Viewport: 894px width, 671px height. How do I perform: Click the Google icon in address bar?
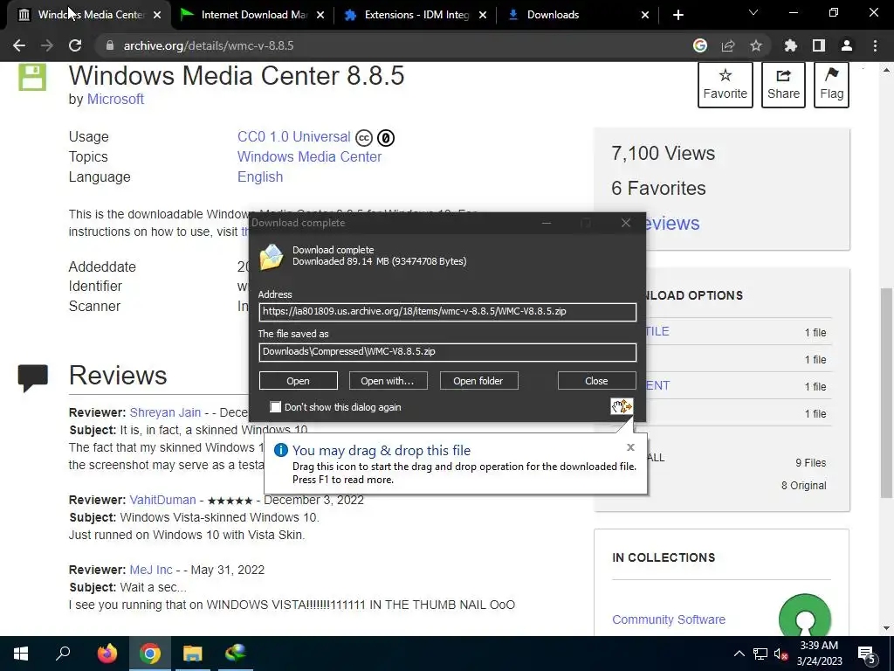click(700, 45)
